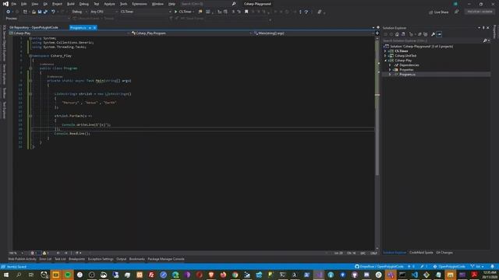Open the Build menu
The height and width of the screenshot is (280, 499).
pyautogui.click(x=71, y=4)
